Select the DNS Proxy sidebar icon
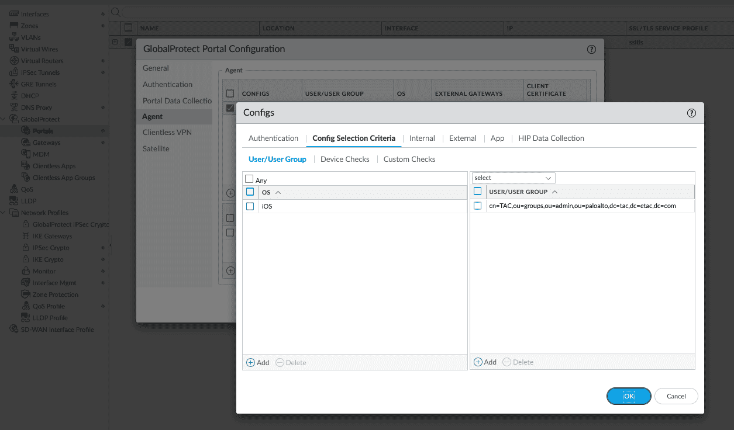 click(x=14, y=107)
